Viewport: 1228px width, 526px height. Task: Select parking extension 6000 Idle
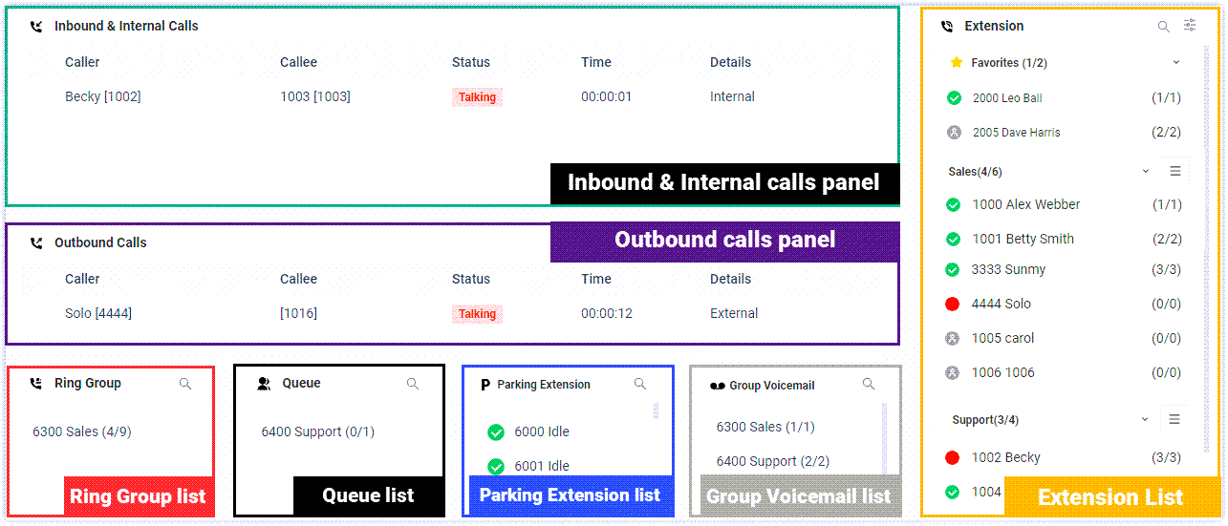(x=541, y=431)
